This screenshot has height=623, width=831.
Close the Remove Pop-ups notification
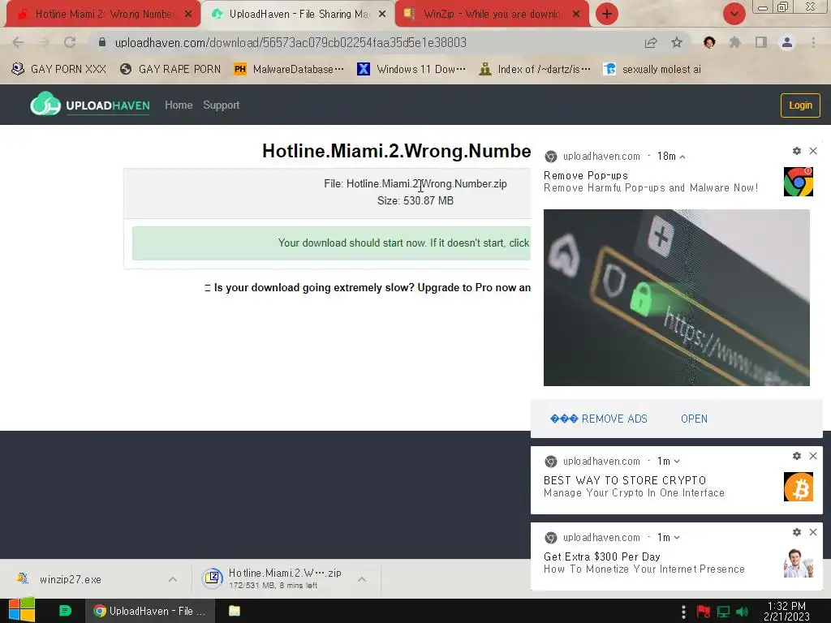(813, 151)
